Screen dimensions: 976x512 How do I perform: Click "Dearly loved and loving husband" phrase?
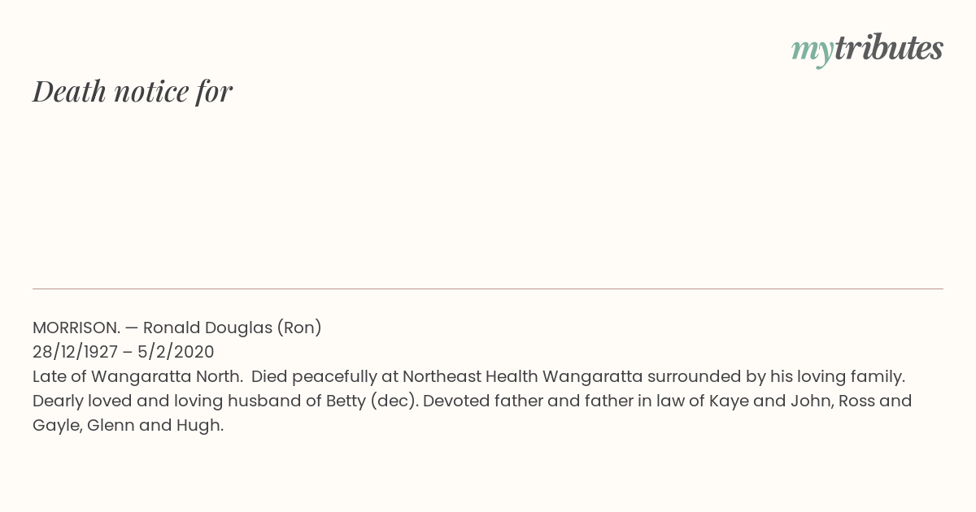168,401
